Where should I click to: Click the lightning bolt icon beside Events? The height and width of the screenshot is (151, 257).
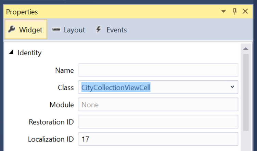(x=99, y=30)
